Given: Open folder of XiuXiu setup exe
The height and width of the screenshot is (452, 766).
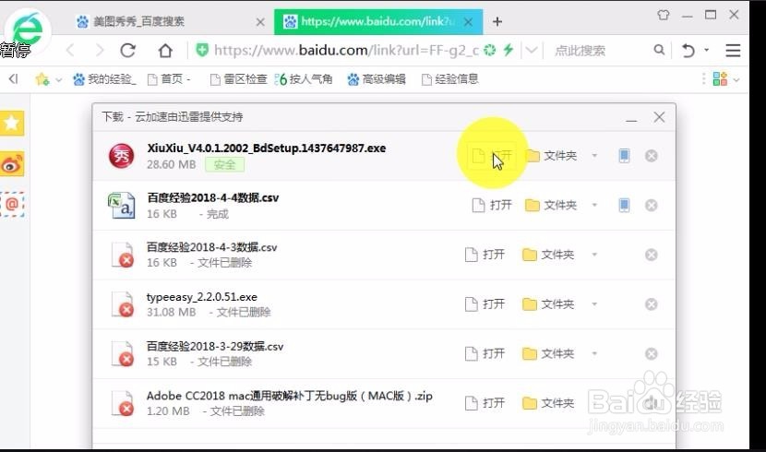Looking at the screenshot, I should pos(552,156).
